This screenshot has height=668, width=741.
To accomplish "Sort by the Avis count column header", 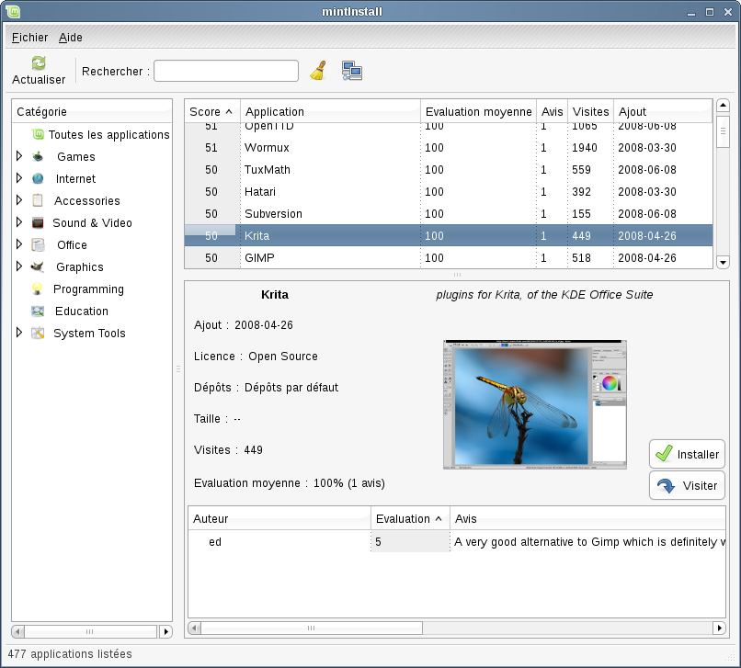I will [x=552, y=111].
